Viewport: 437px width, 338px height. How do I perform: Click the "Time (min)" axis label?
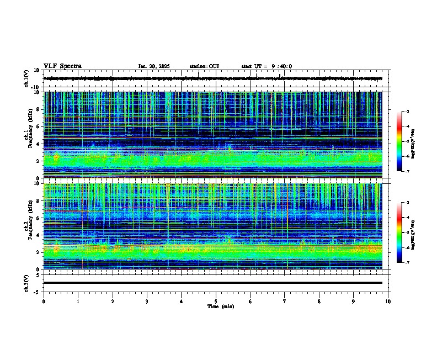tap(221, 307)
